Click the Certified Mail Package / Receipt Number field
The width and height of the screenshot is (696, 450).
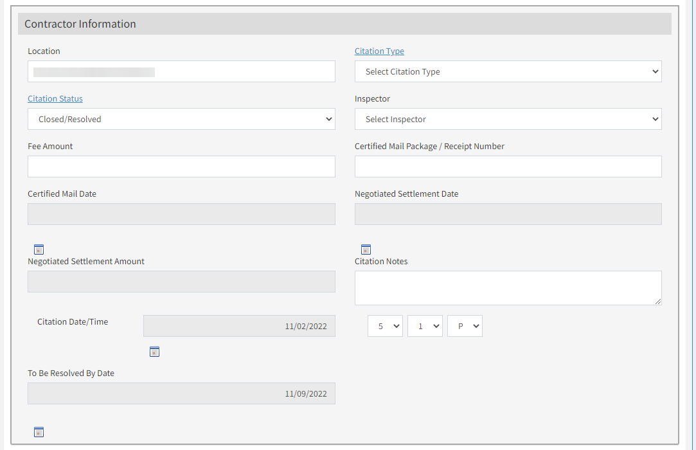click(508, 166)
